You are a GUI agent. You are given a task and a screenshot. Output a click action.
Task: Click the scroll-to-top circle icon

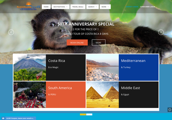pos(170,110)
